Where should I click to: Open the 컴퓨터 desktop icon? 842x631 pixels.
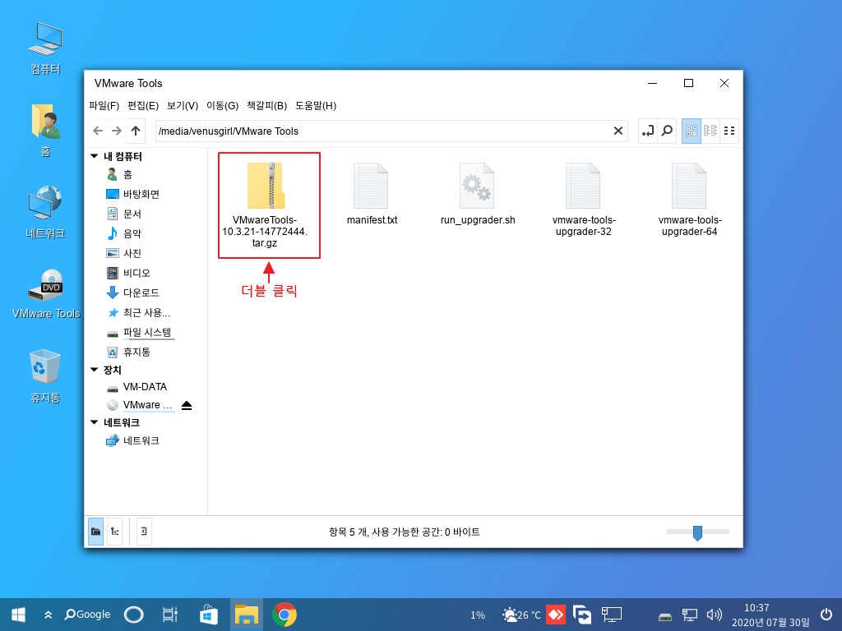(x=45, y=48)
